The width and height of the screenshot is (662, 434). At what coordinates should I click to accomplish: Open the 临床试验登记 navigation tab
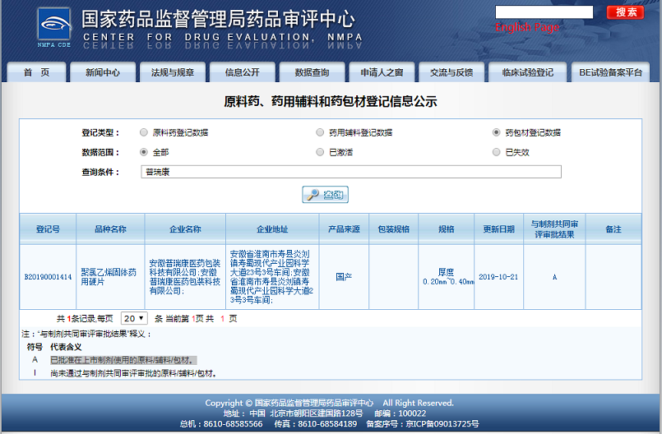click(527, 72)
